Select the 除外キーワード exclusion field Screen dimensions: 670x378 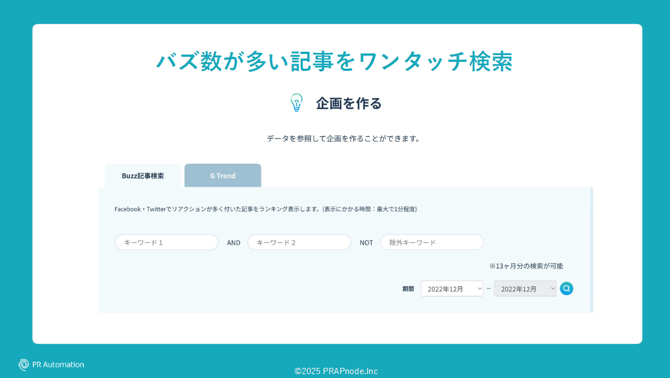[432, 242]
